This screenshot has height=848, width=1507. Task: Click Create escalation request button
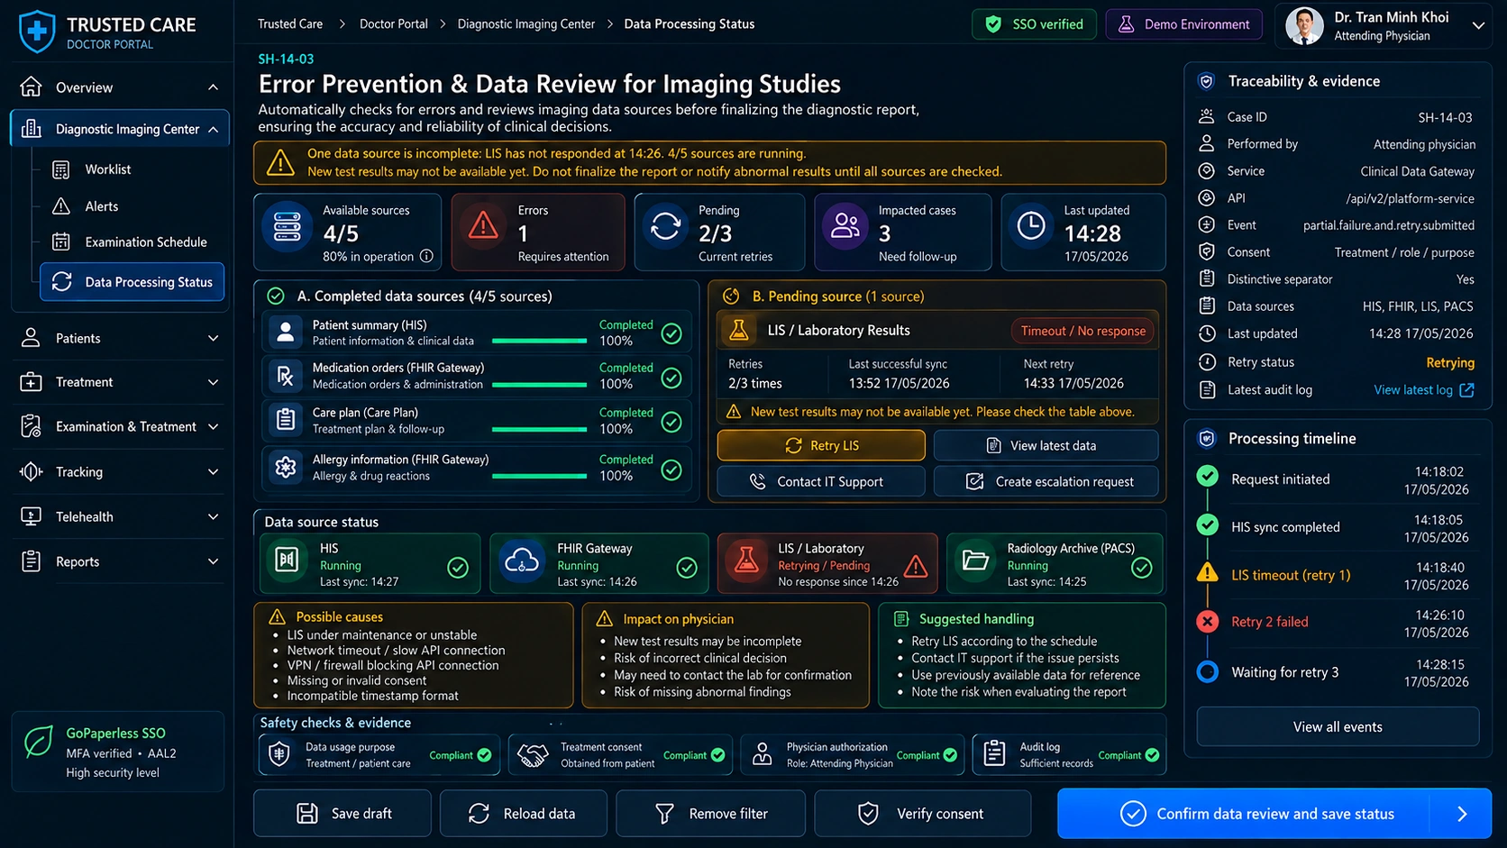[x=1046, y=481]
